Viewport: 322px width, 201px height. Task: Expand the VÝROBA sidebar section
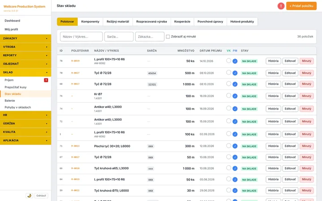pyautogui.click(x=25, y=47)
